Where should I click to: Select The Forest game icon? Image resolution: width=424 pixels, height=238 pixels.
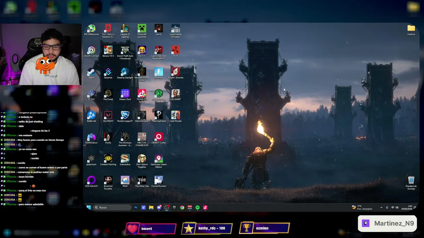pos(108,95)
